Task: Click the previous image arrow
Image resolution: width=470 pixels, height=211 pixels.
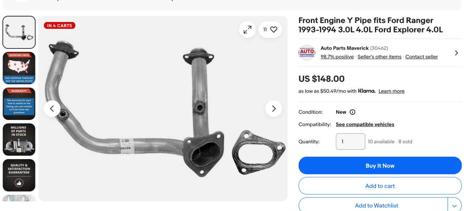Action: click(52, 108)
